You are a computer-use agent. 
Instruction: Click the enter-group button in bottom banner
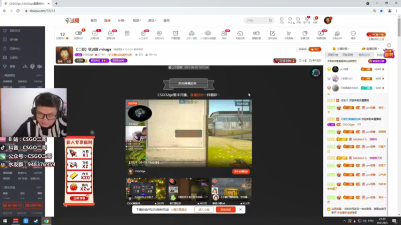point(204,209)
